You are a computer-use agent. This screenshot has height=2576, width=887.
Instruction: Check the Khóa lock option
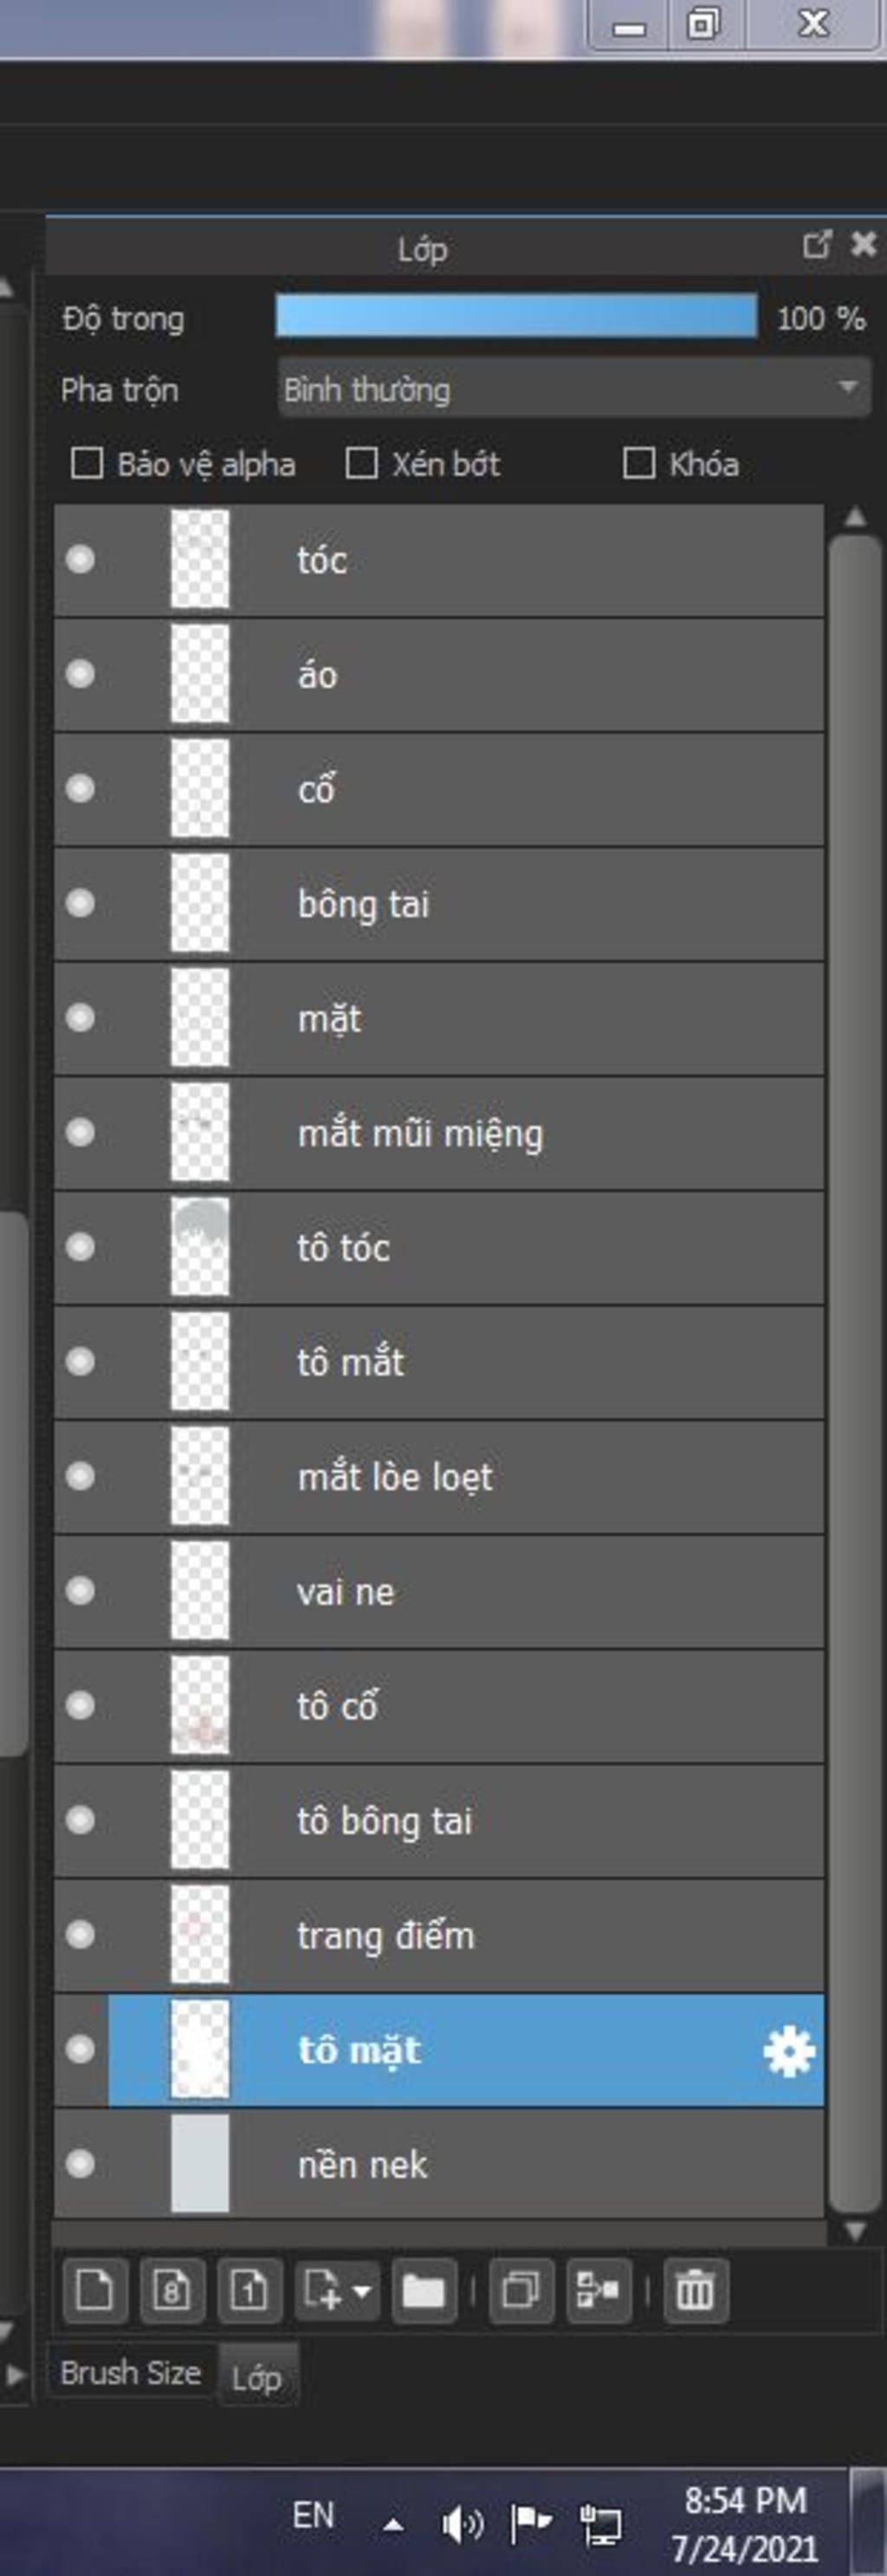click(x=638, y=463)
